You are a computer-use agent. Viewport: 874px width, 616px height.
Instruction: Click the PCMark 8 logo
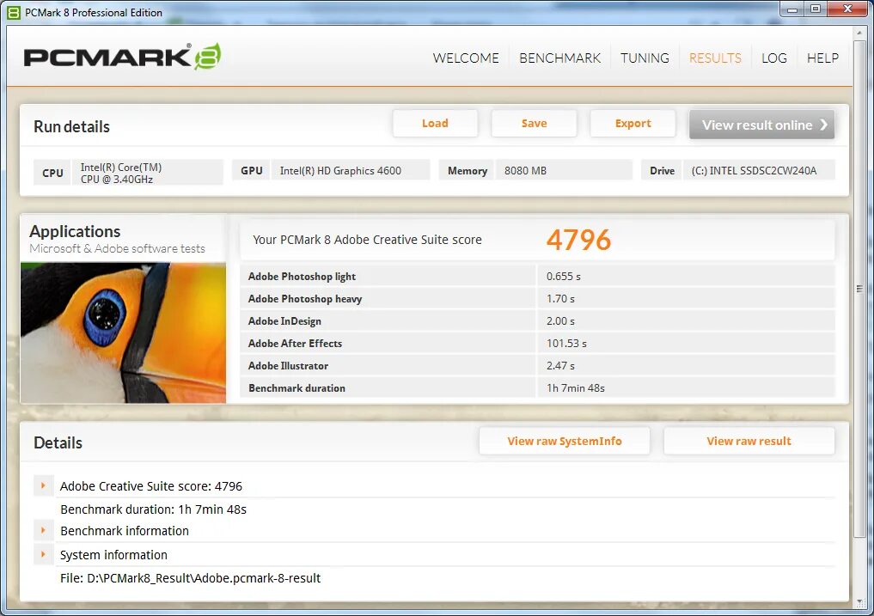point(123,57)
